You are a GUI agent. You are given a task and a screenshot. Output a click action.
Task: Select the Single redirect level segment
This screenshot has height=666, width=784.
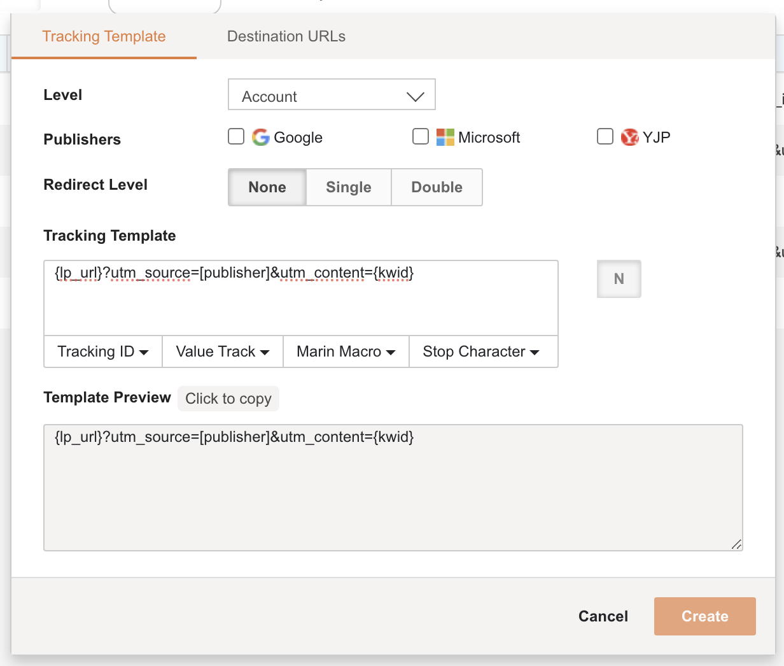[x=348, y=187]
